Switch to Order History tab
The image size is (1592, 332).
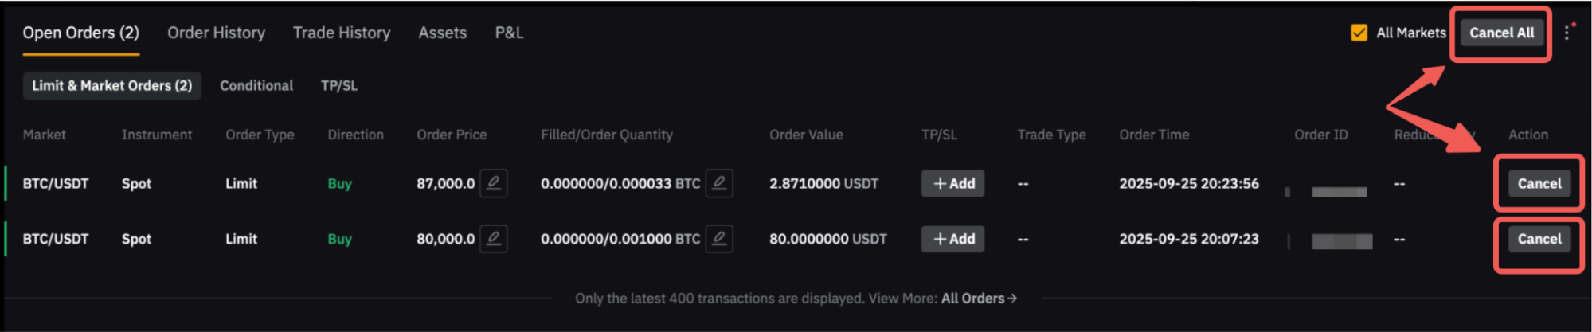point(216,33)
